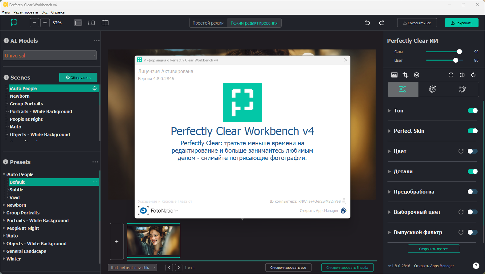
Task: Select the crop tool icon
Action: 406,75
